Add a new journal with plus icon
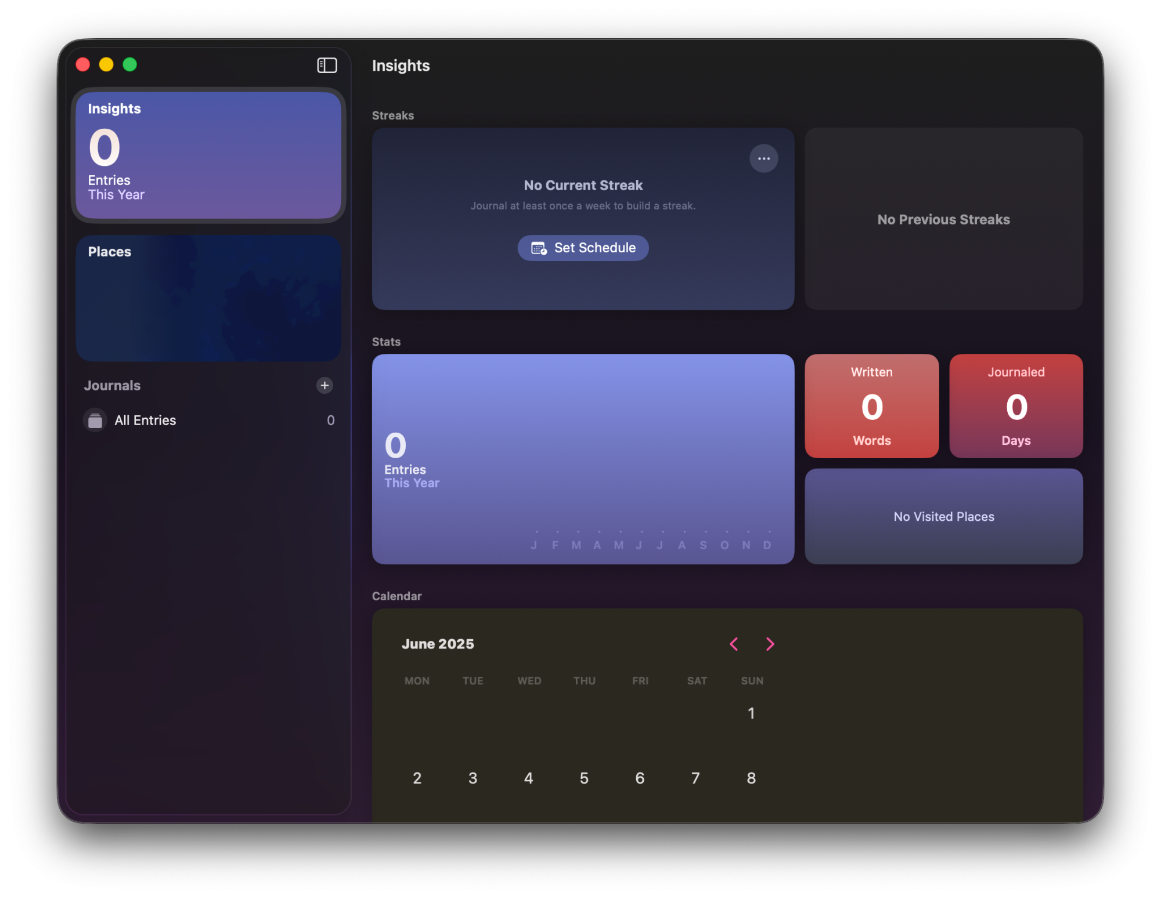 tap(324, 385)
